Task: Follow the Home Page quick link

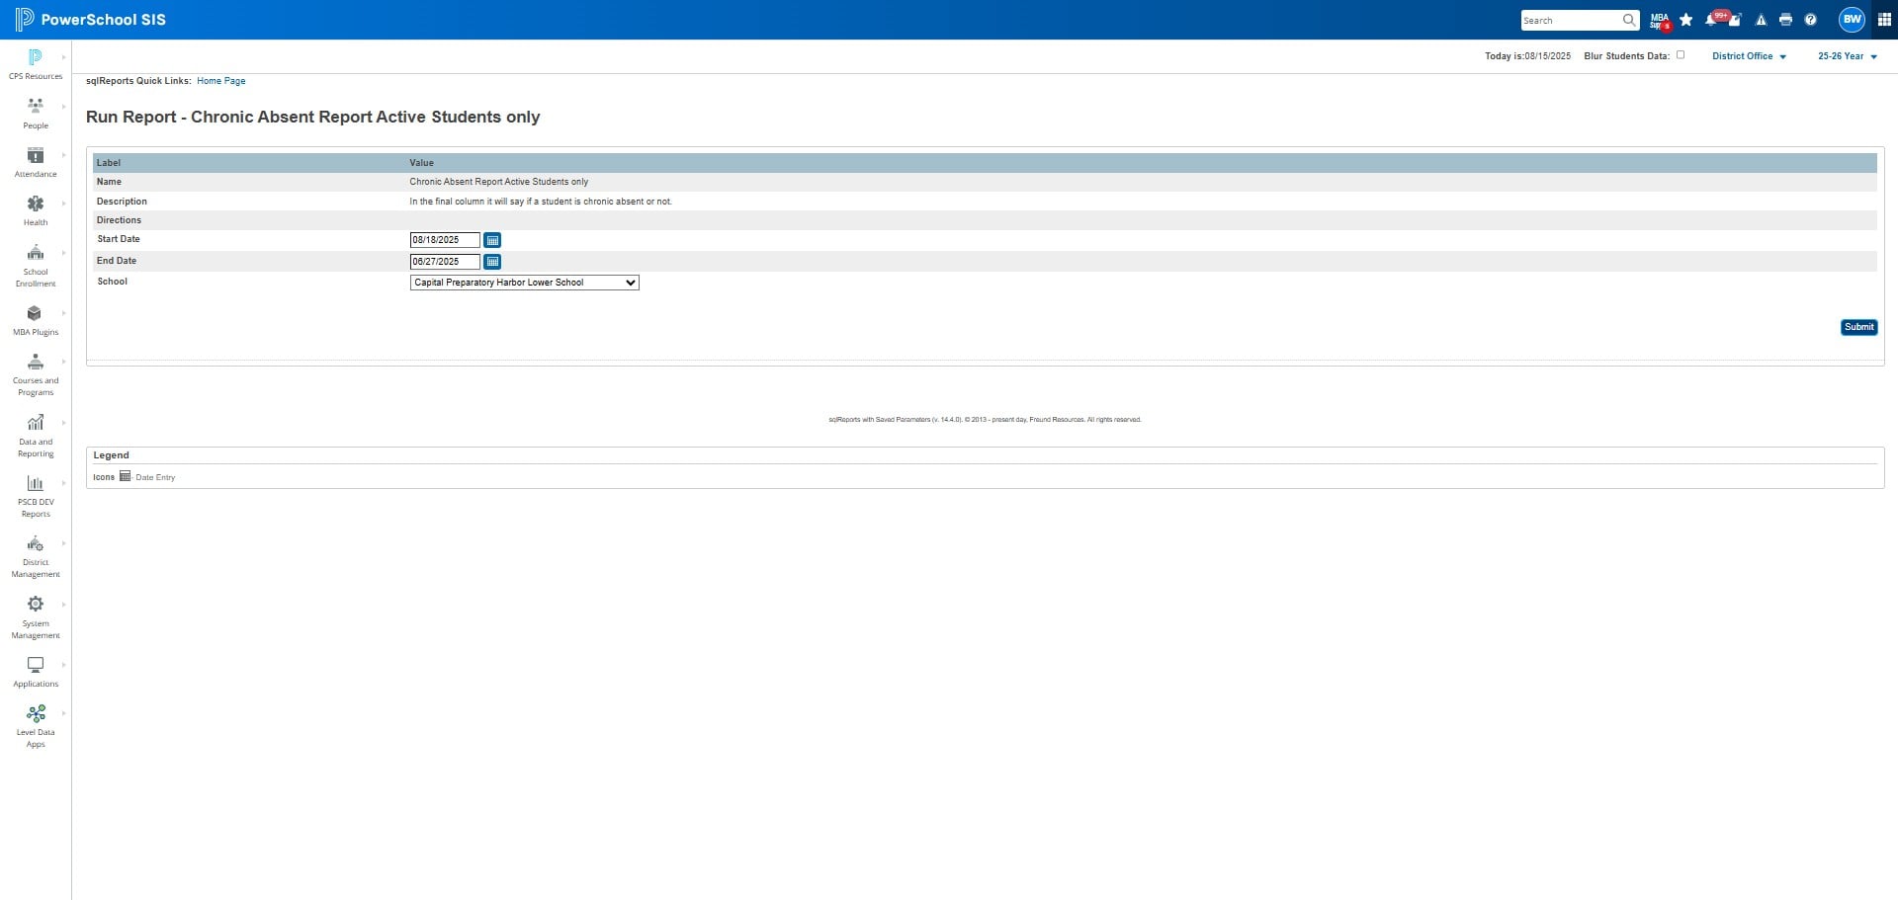Action: (220, 81)
